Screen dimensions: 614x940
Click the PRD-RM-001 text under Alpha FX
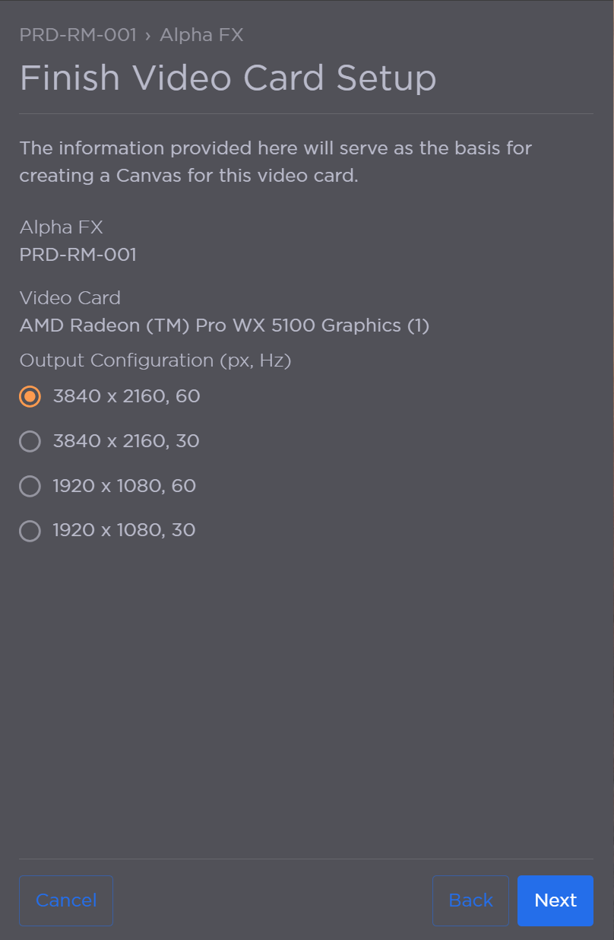pos(78,256)
